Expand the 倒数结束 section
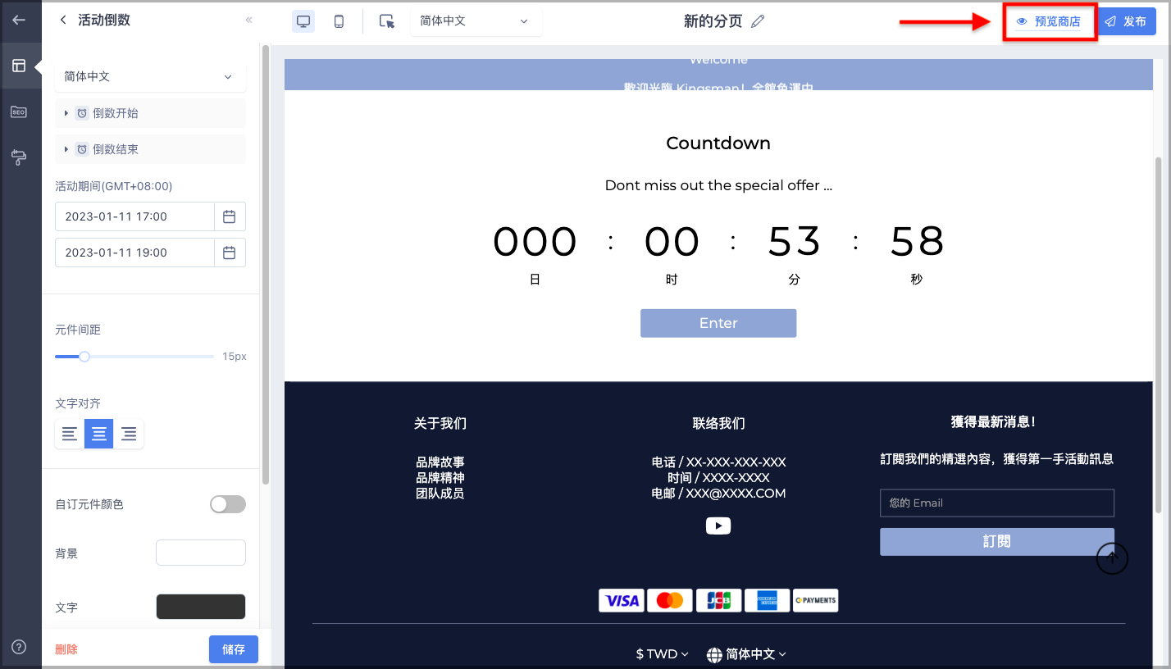 coord(150,149)
